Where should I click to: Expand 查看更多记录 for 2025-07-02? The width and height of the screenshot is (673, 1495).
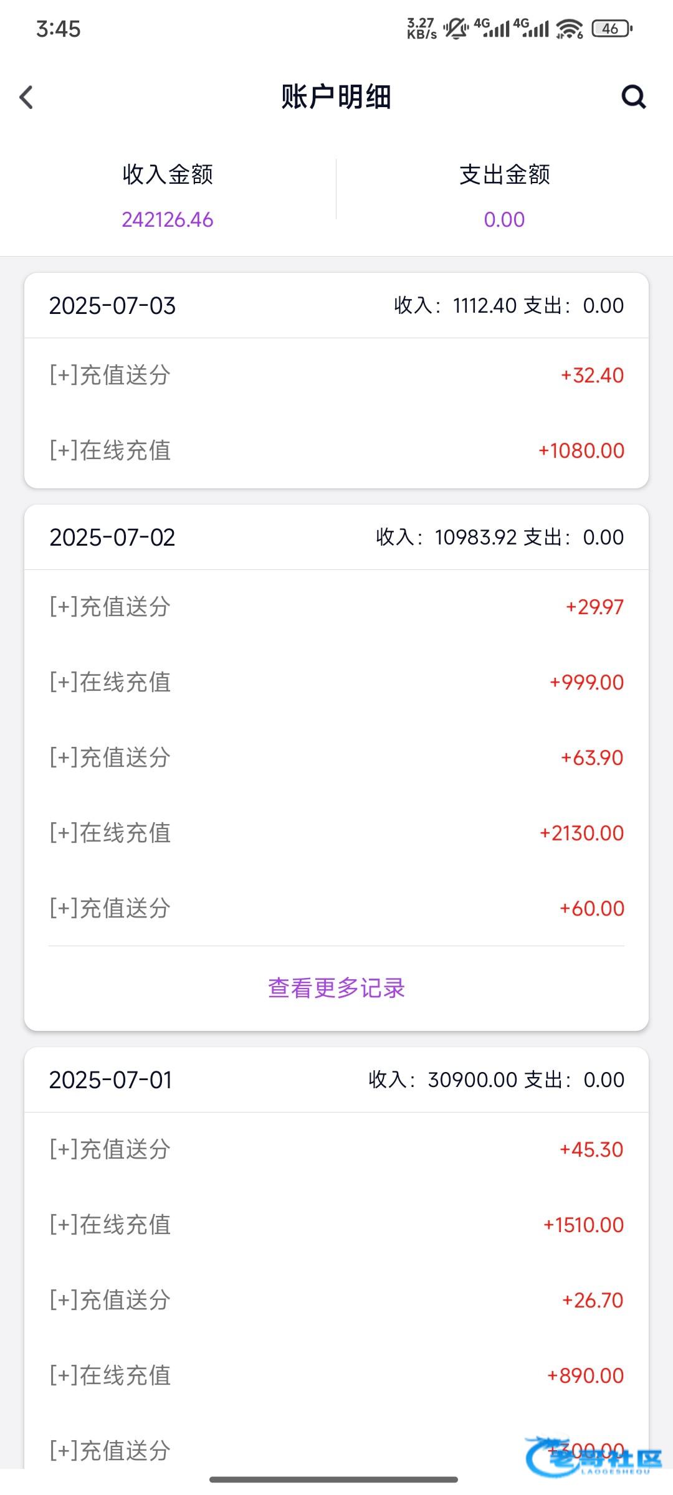336,988
